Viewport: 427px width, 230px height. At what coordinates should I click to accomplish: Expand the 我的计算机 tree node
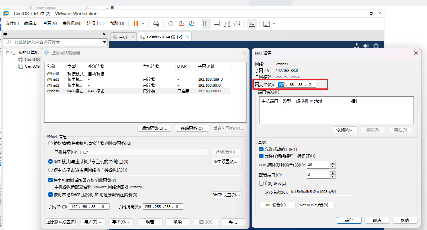click(8, 53)
